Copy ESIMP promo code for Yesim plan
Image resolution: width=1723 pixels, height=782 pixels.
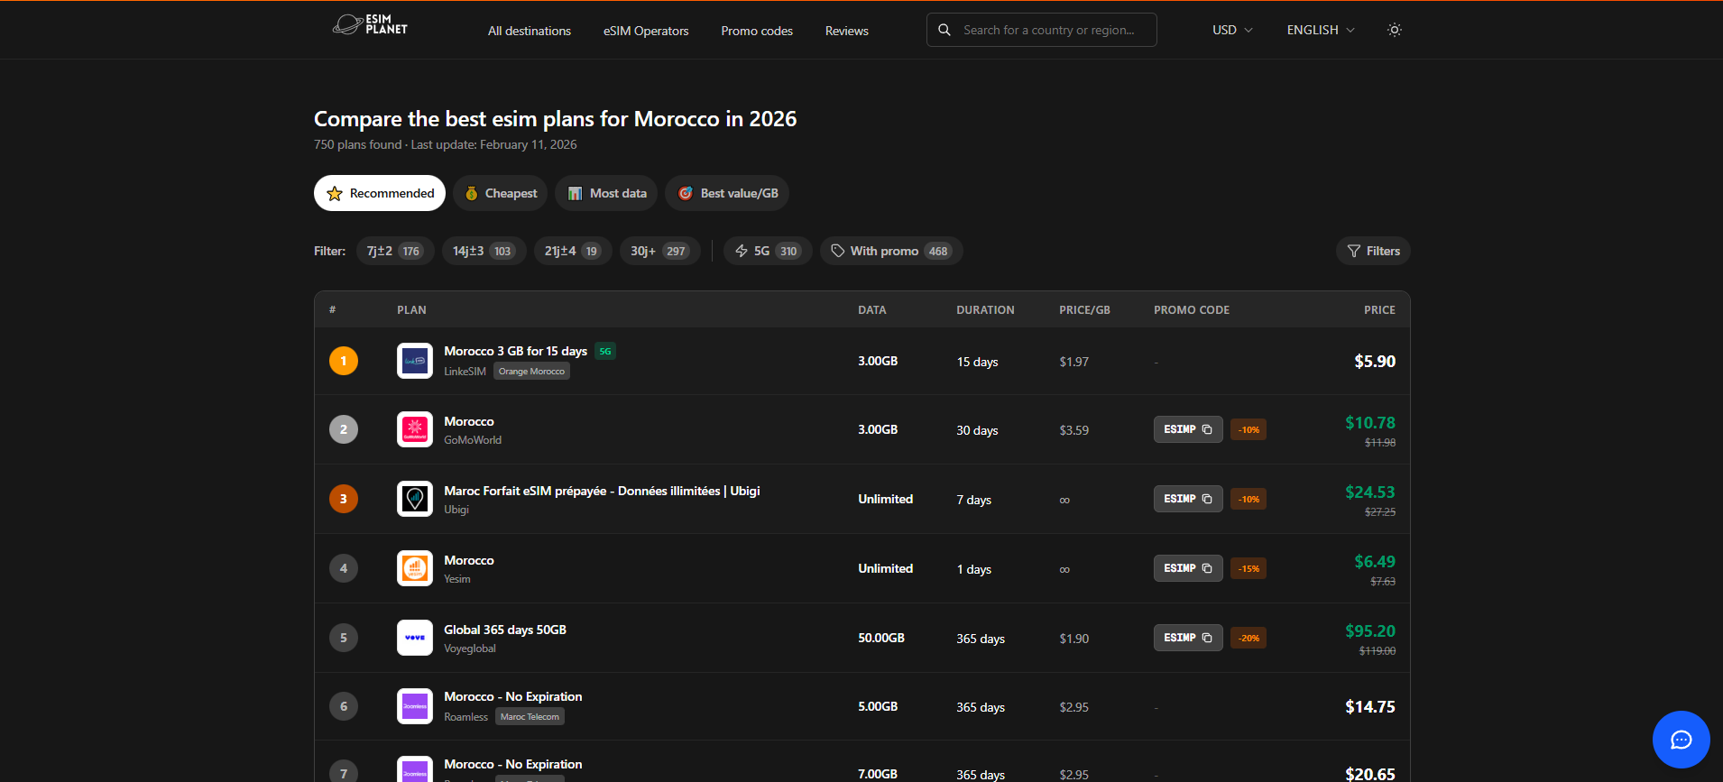click(x=1187, y=568)
